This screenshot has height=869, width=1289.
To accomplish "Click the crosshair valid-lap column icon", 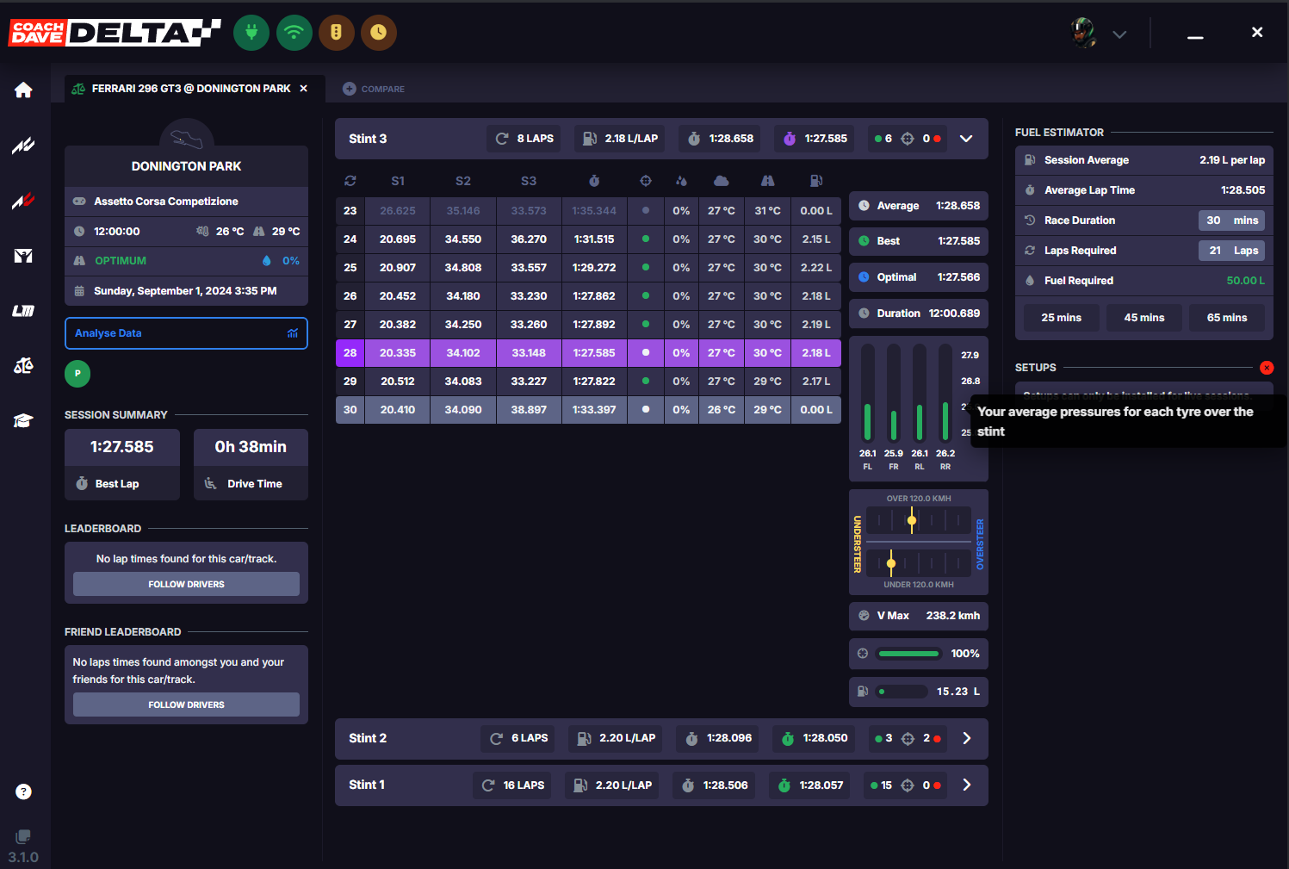I will click(646, 181).
